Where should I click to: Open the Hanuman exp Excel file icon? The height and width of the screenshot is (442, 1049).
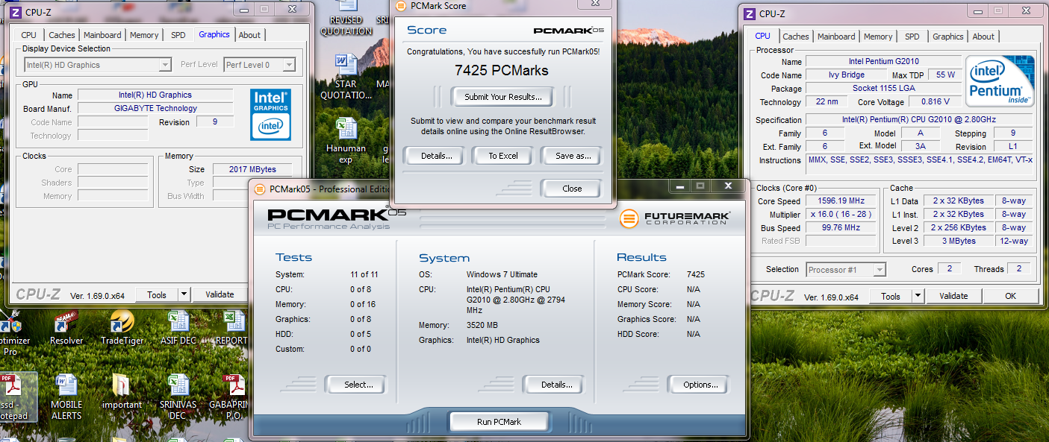tap(346, 139)
